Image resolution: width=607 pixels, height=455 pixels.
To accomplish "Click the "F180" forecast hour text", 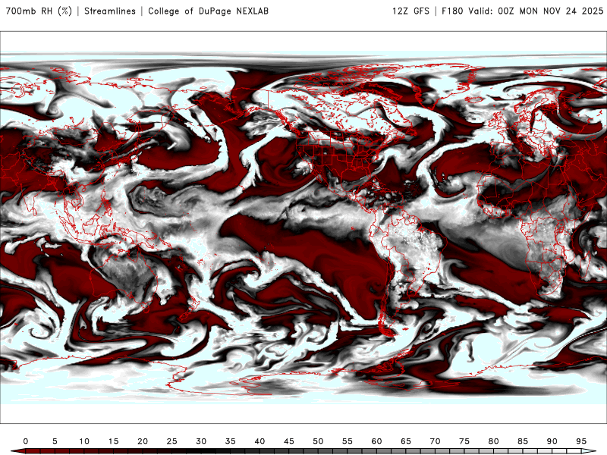I will pos(452,11).
